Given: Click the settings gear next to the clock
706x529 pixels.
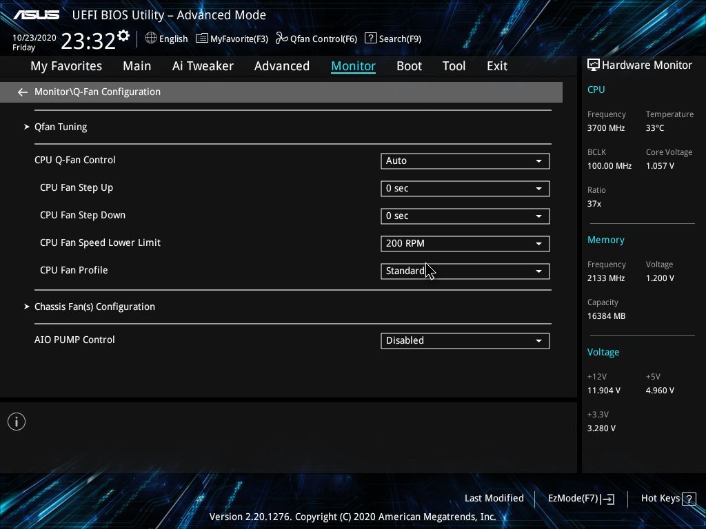Looking at the screenshot, I should [x=123, y=36].
